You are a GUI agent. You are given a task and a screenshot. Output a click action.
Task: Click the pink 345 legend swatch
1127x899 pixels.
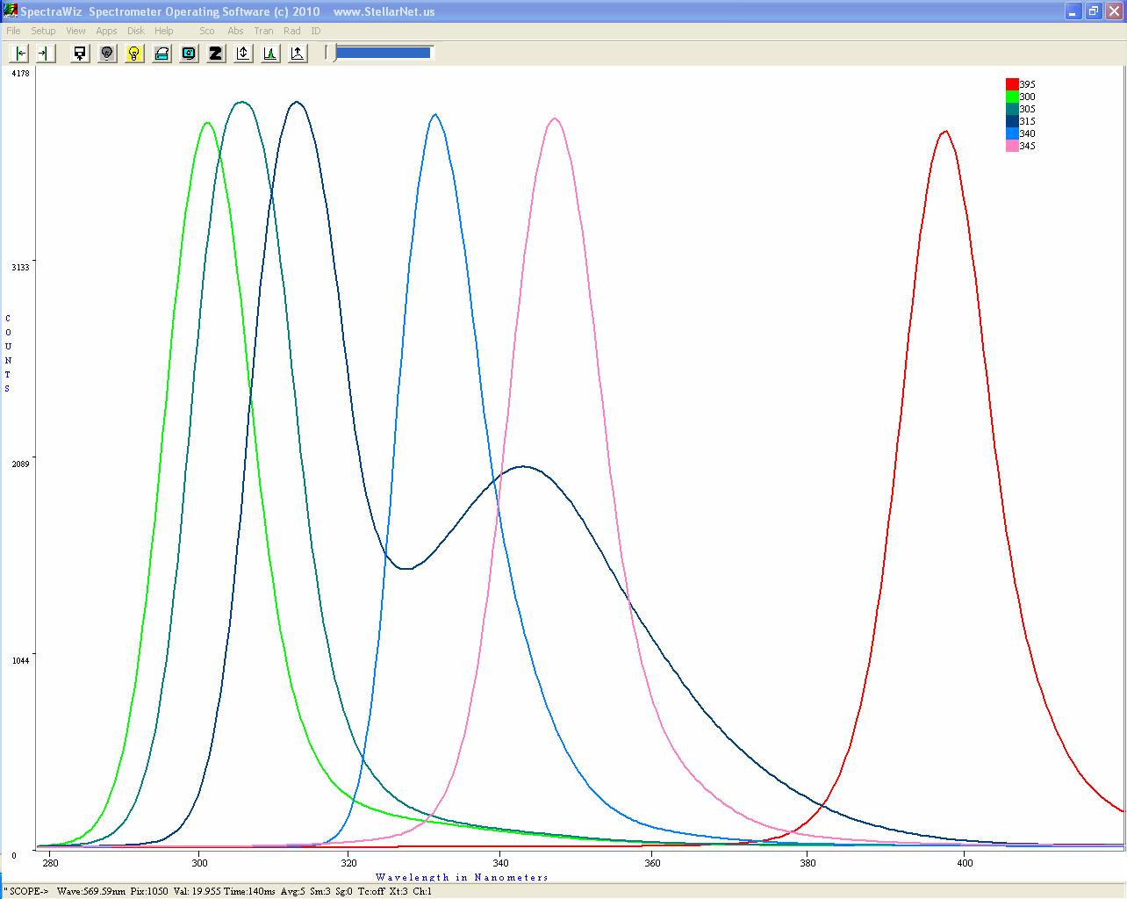point(1011,146)
